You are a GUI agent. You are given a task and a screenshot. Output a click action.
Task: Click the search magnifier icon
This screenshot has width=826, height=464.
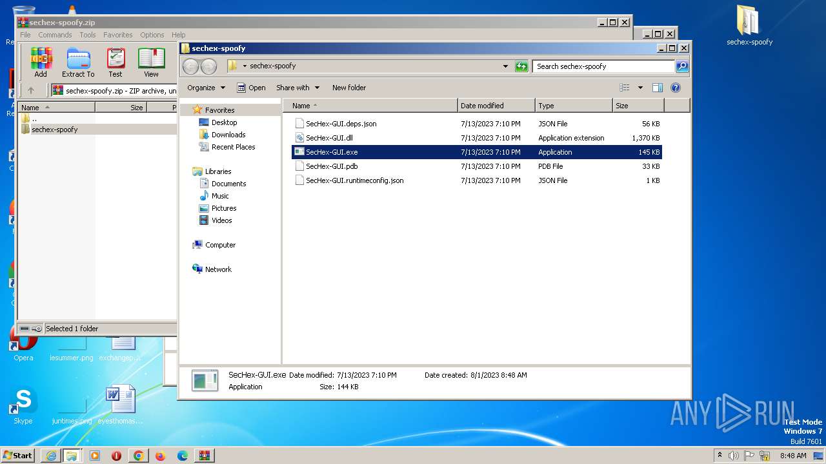tap(682, 66)
